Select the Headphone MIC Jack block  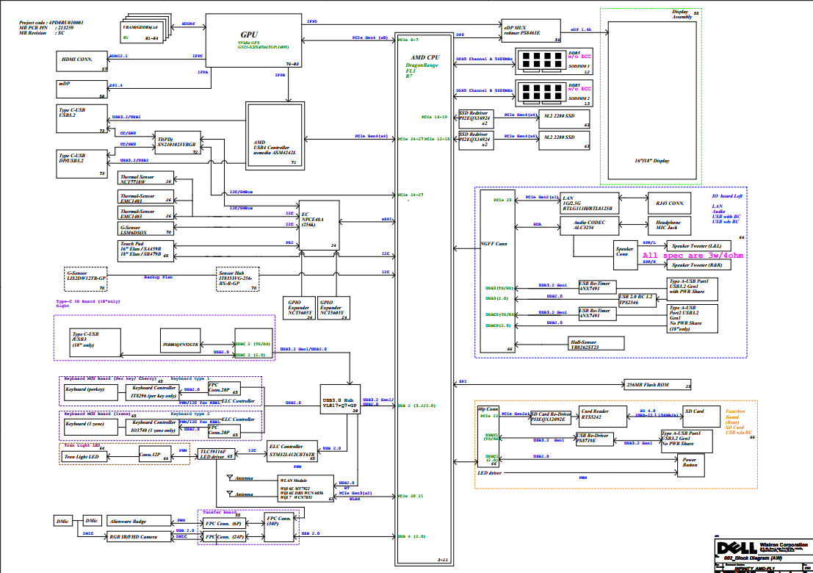click(670, 225)
